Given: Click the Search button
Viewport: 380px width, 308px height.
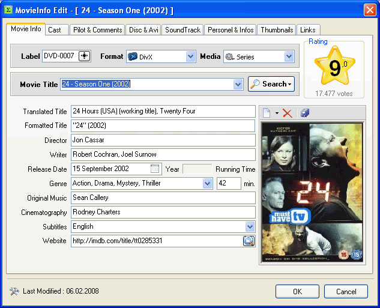Looking at the screenshot, I should (271, 84).
